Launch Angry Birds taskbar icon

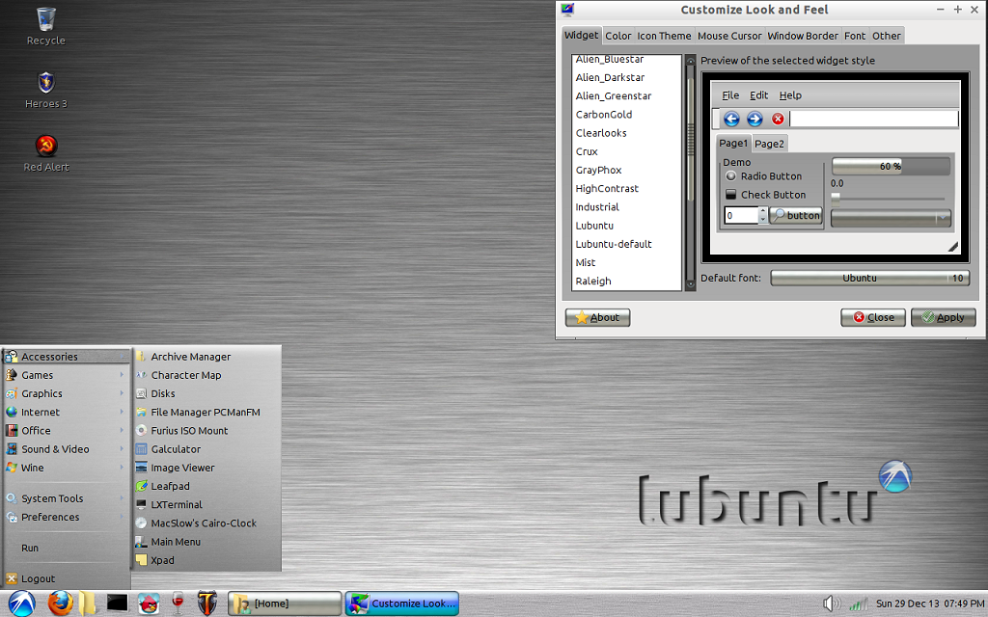coord(148,604)
